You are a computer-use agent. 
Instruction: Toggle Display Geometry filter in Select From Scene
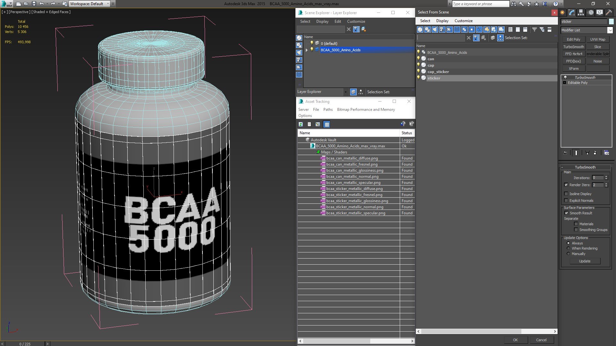click(x=420, y=29)
